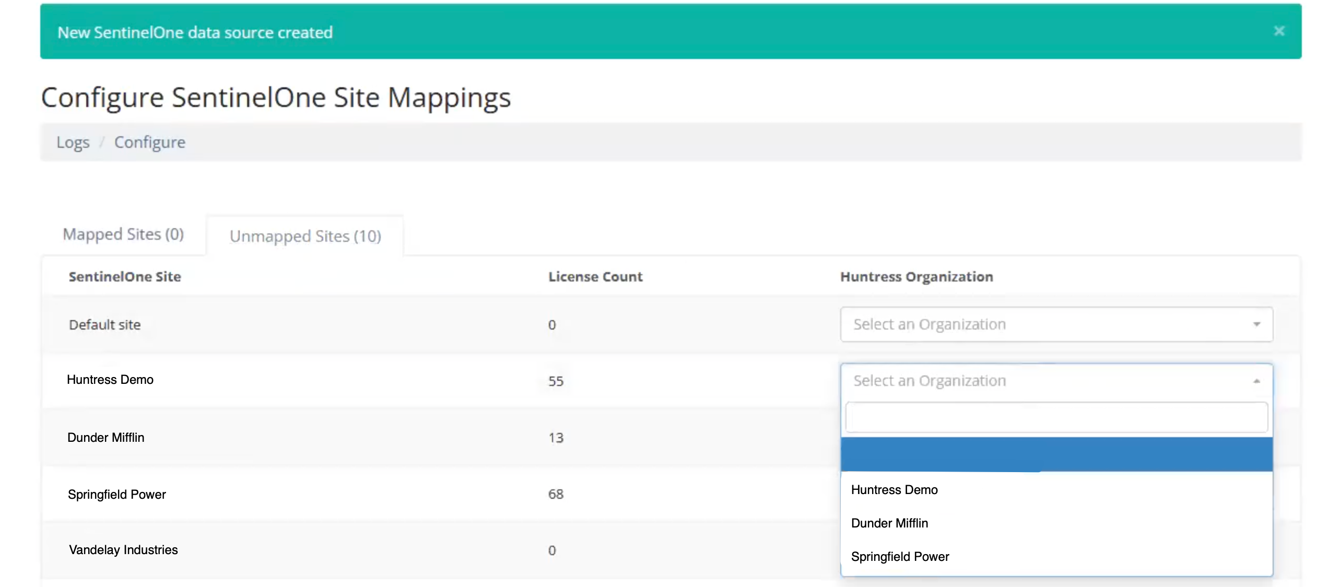
Task: Click license count 68 for Springfield Power
Action: pyautogui.click(x=556, y=494)
